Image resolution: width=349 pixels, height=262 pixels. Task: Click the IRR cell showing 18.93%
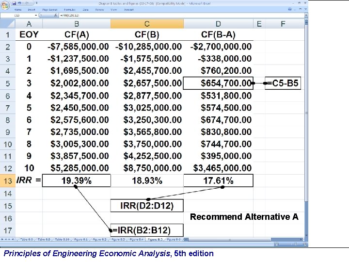pyautogui.click(x=147, y=180)
